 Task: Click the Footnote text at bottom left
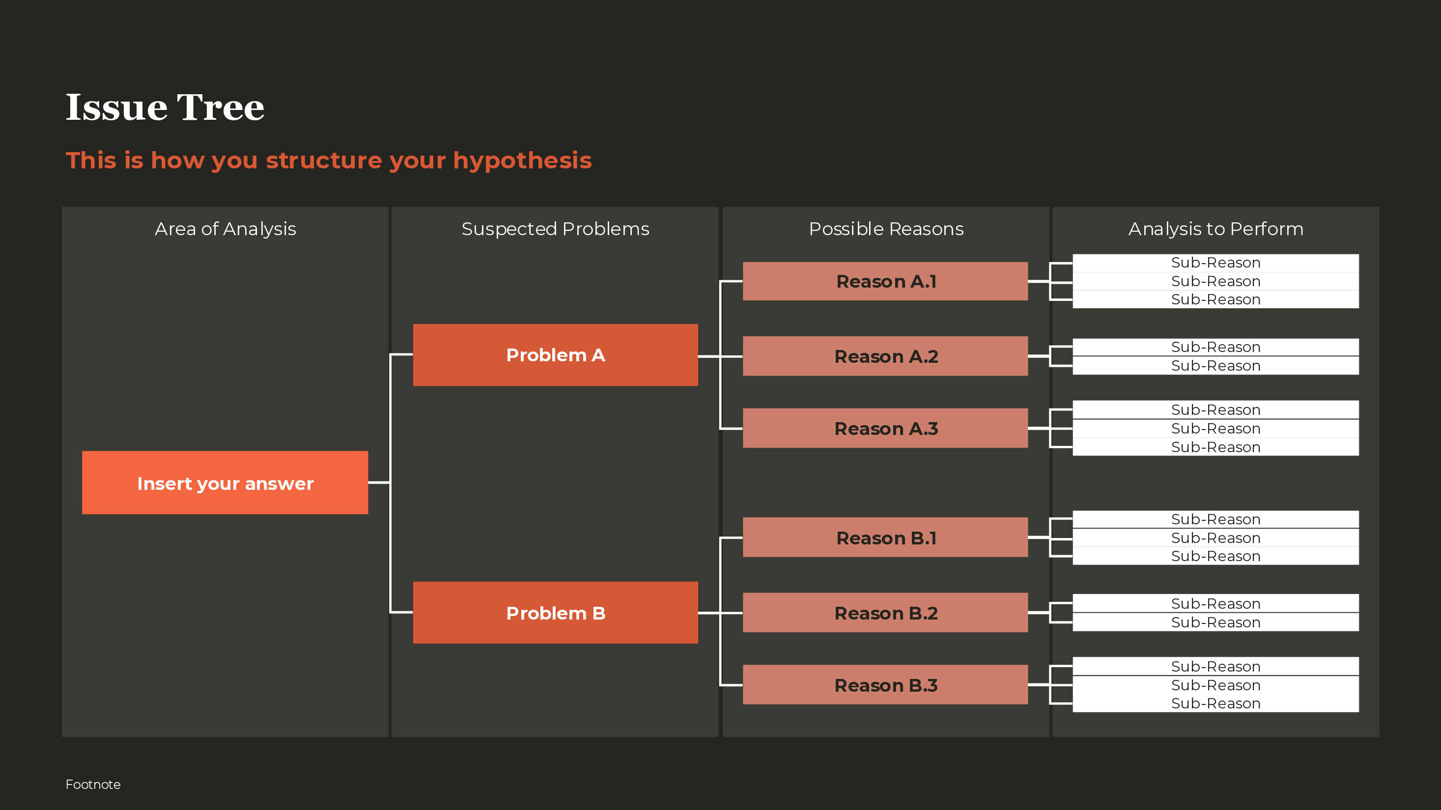pyautogui.click(x=93, y=785)
